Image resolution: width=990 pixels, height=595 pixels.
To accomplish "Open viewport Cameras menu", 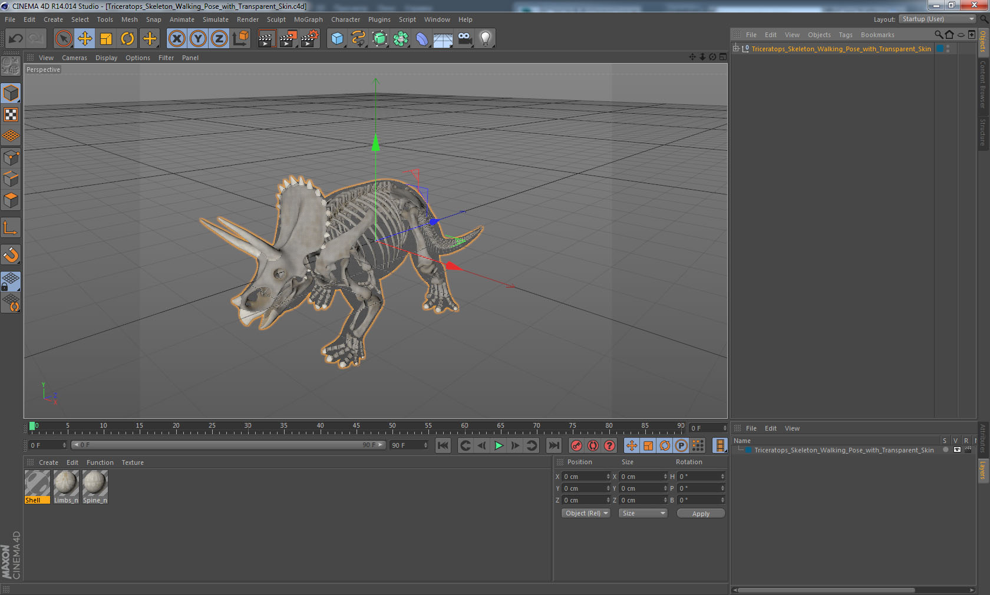I will pyautogui.click(x=74, y=58).
